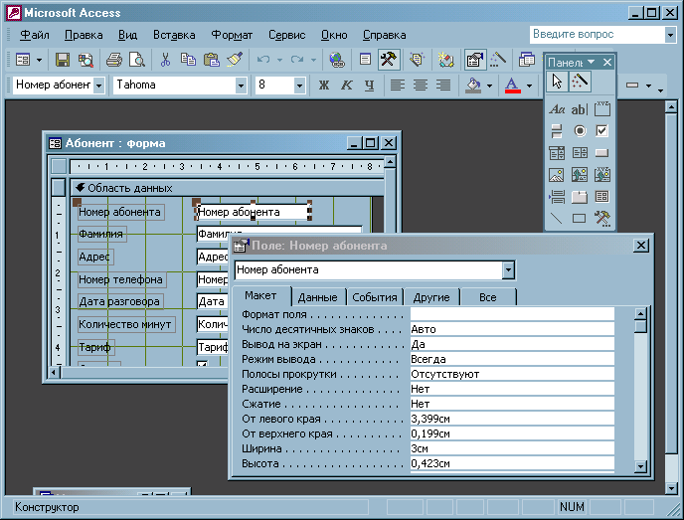Toggle Italic (К) formatting
This screenshot has height=520, width=684.
click(x=346, y=86)
